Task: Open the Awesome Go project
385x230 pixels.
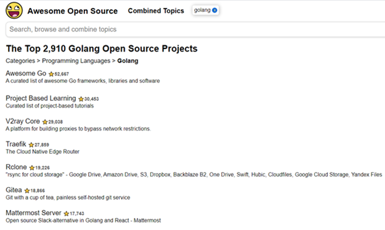Action: (x=26, y=73)
